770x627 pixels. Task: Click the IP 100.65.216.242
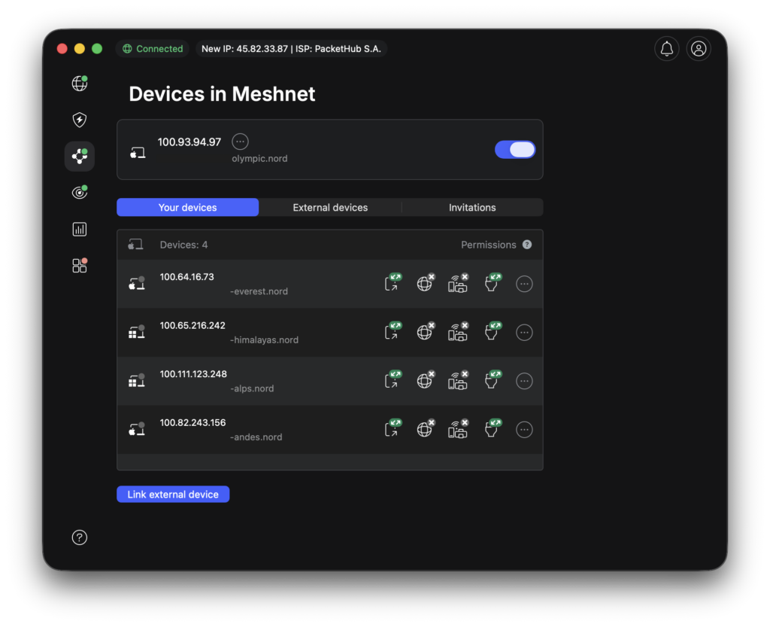coord(192,325)
